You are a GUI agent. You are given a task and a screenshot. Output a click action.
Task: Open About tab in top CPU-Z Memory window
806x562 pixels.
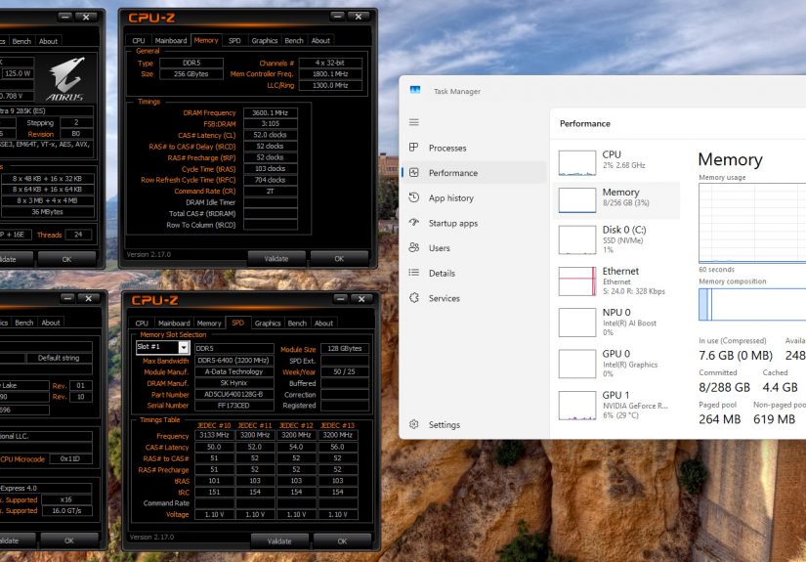click(x=320, y=41)
